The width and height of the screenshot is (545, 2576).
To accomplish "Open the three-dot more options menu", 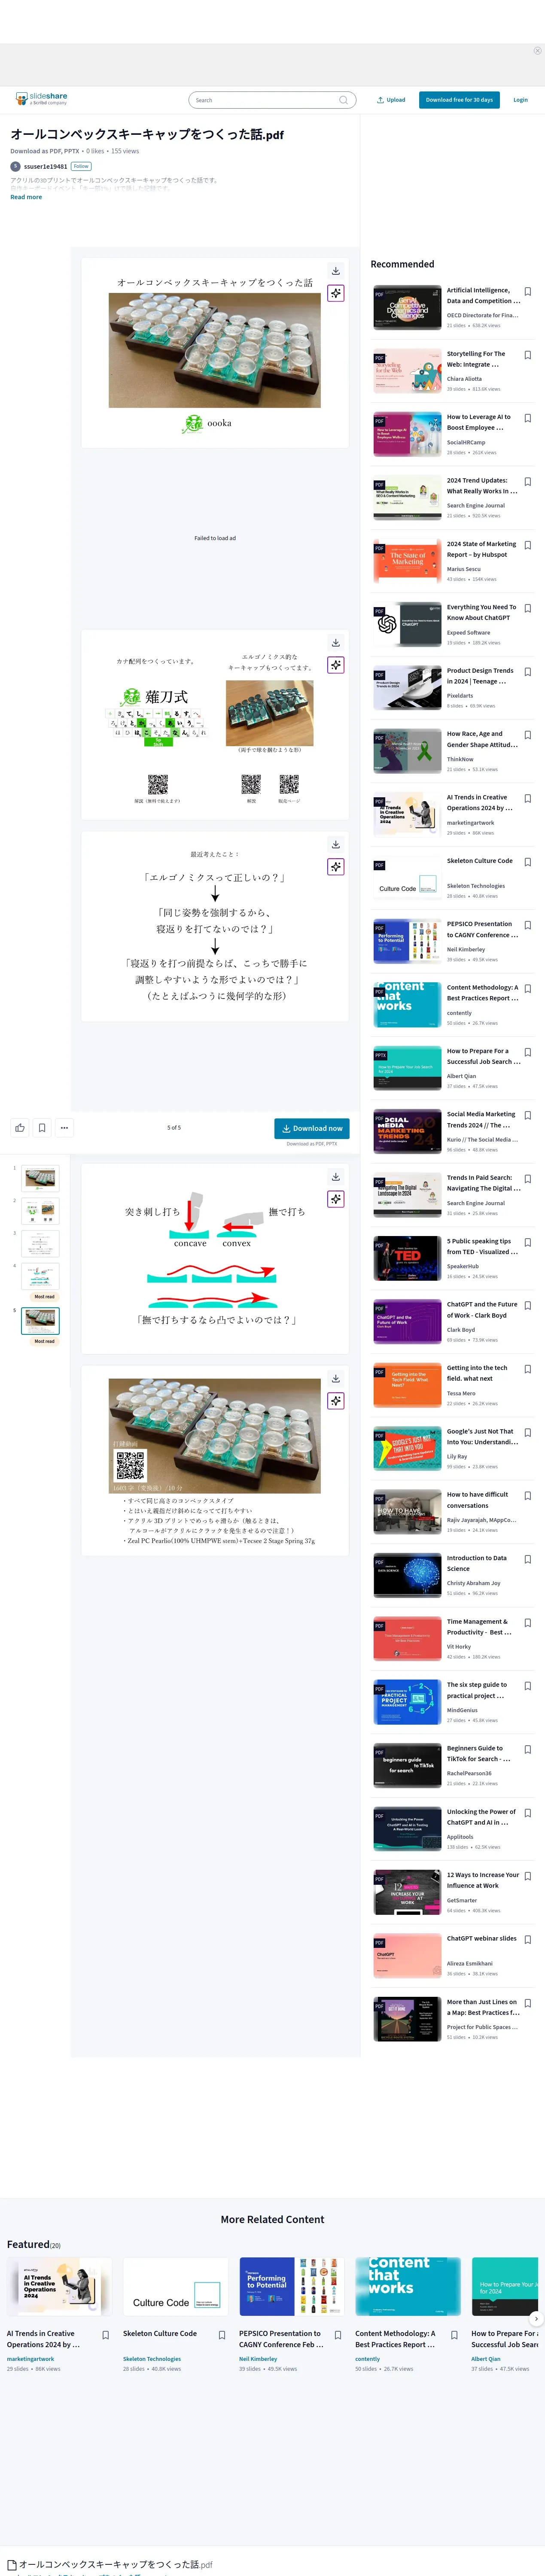I will coord(64,1128).
